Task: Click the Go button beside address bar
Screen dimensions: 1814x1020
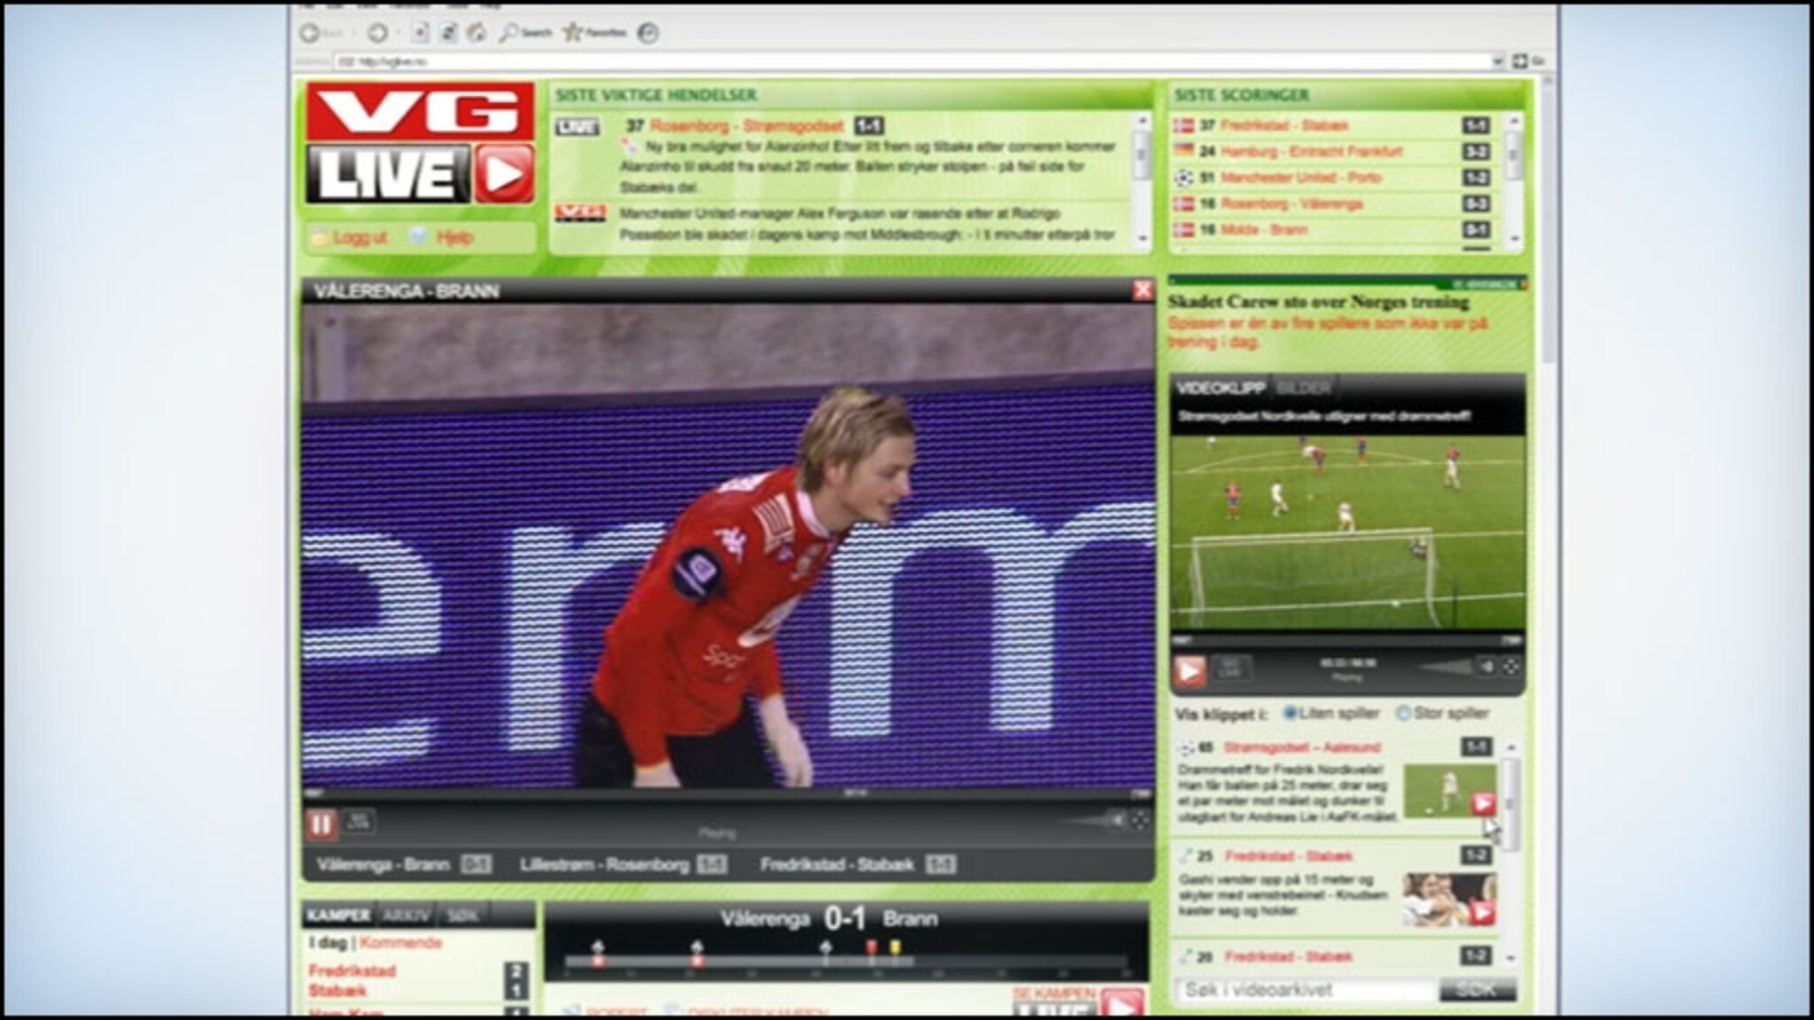Action: (x=1528, y=61)
